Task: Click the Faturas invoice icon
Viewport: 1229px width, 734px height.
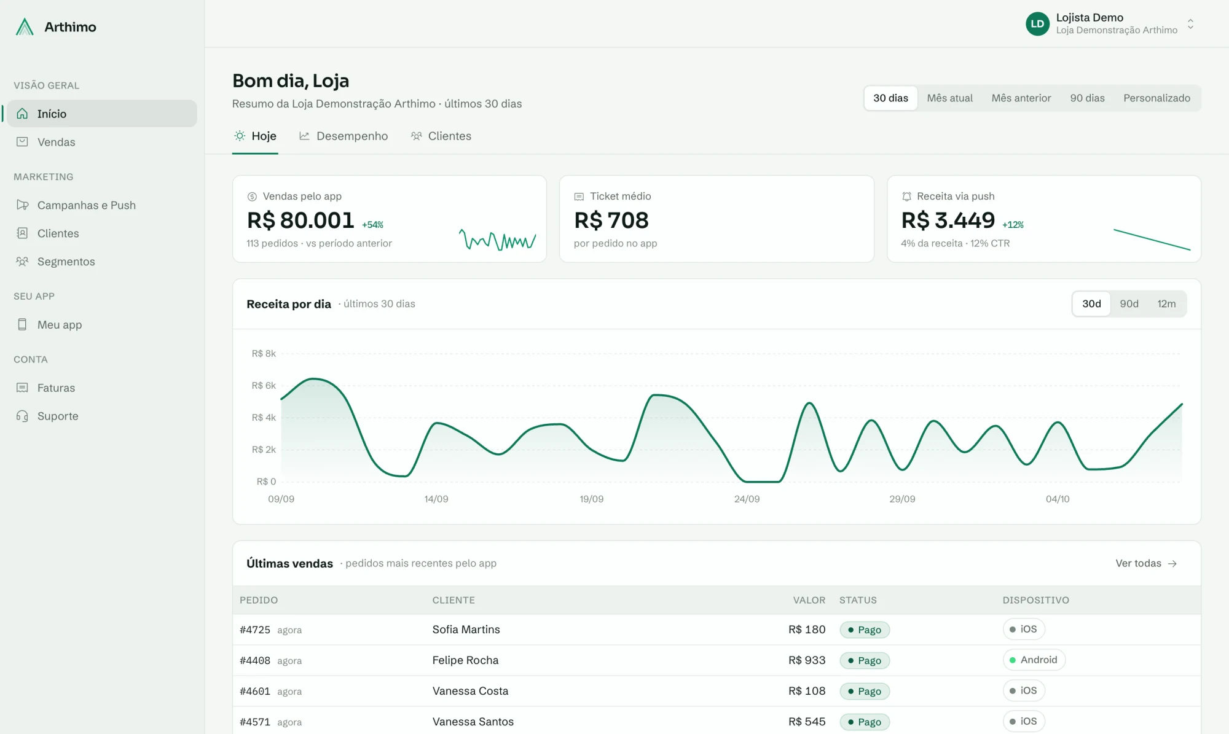Action: click(22, 388)
